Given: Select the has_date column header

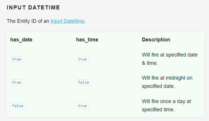Looking at the screenshot, I should tap(21, 40).
